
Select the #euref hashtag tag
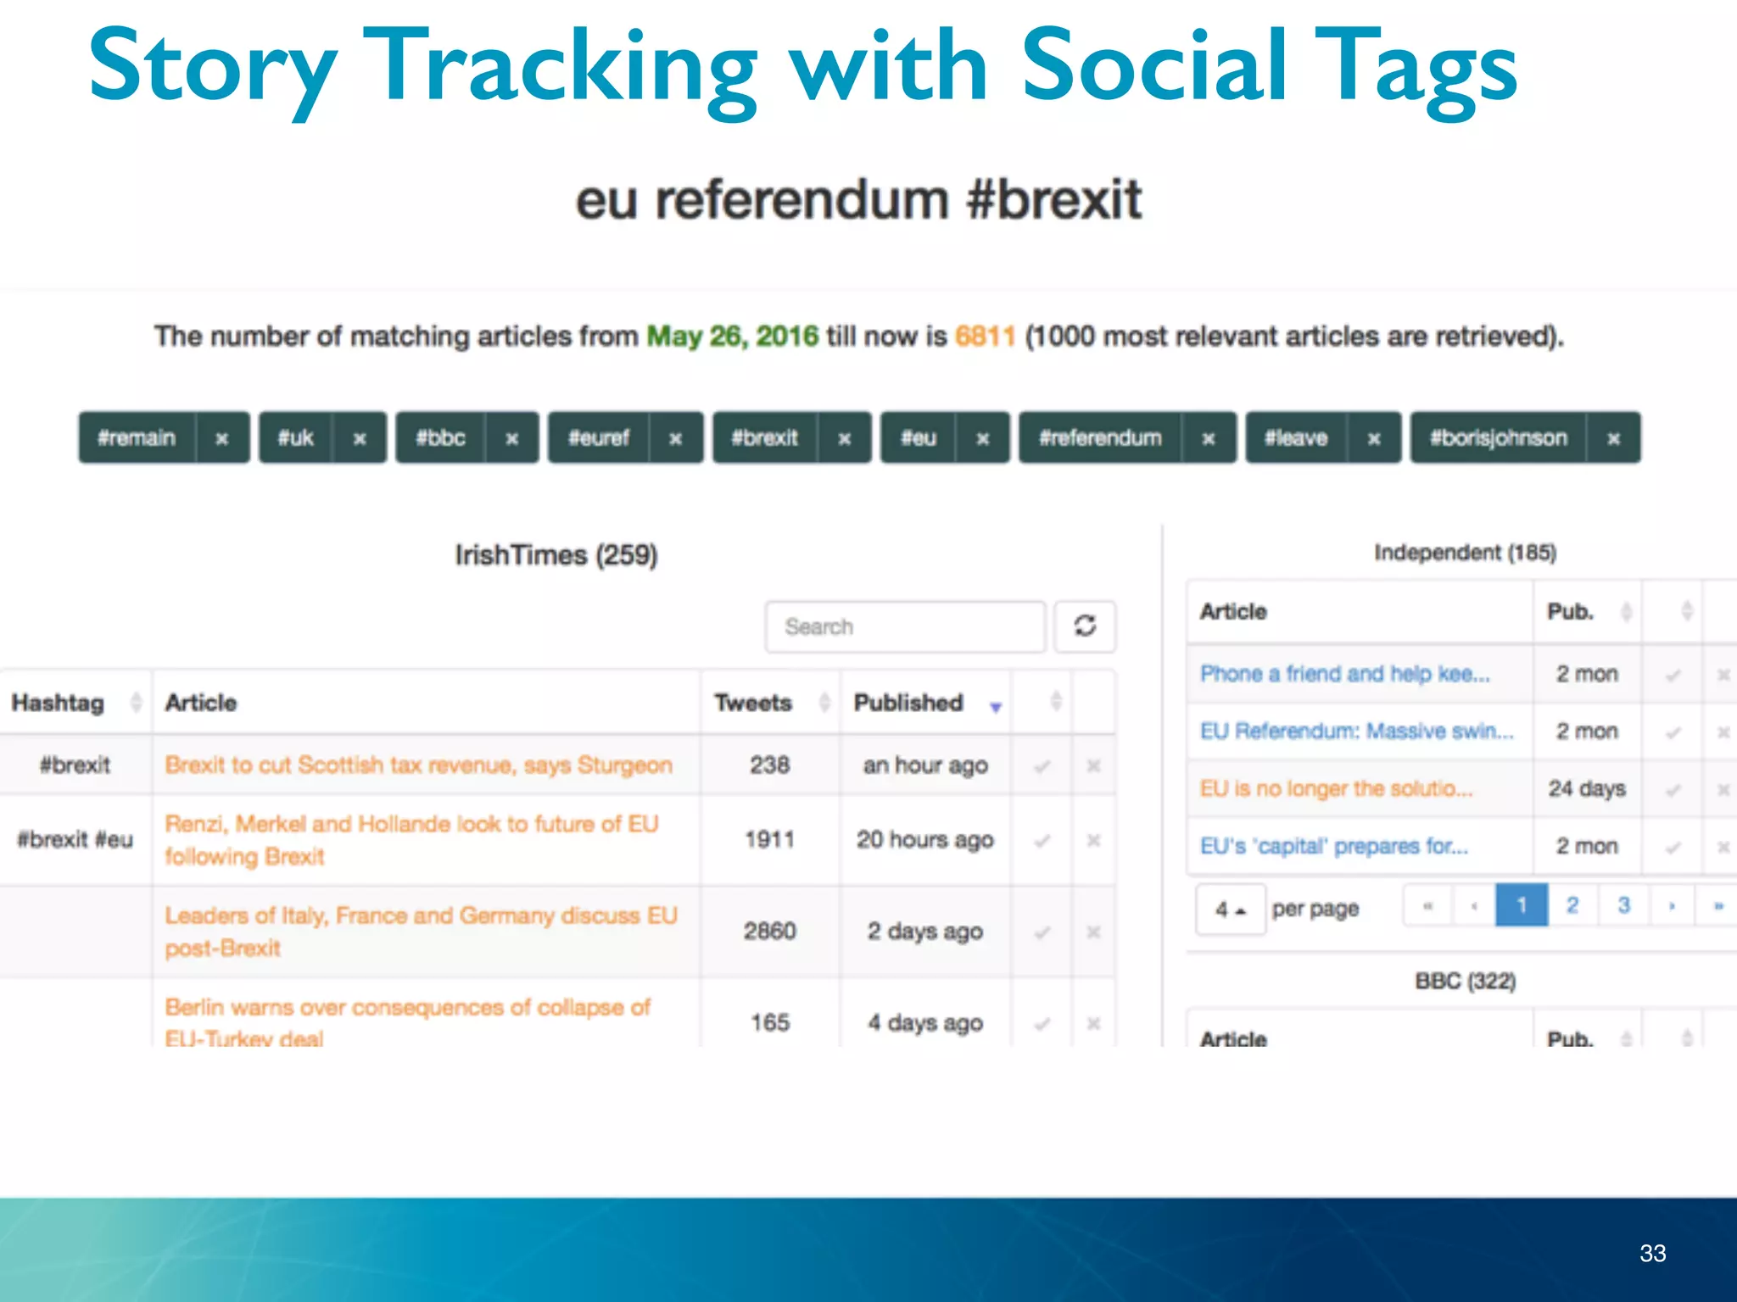click(x=599, y=438)
